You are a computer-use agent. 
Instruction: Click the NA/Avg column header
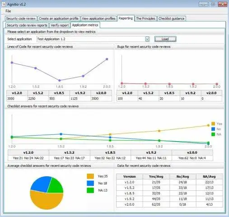point(209,176)
